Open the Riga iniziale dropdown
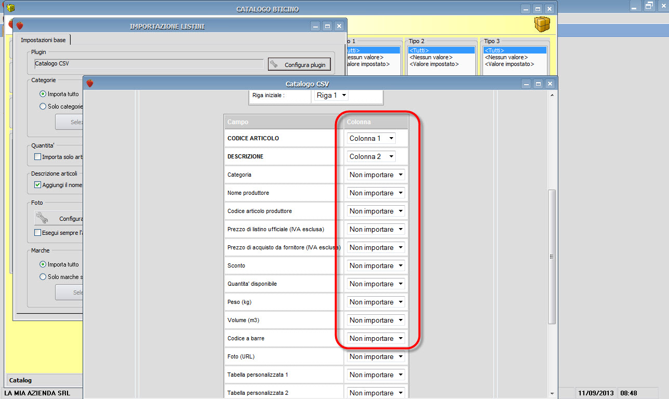This screenshot has height=399, width=669. point(331,95)
